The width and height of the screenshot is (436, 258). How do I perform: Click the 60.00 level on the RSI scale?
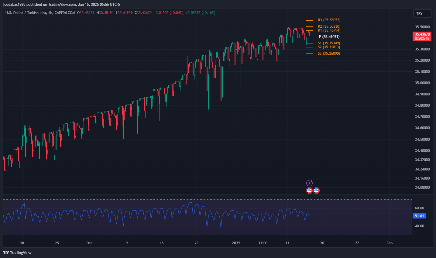(419, 208)
